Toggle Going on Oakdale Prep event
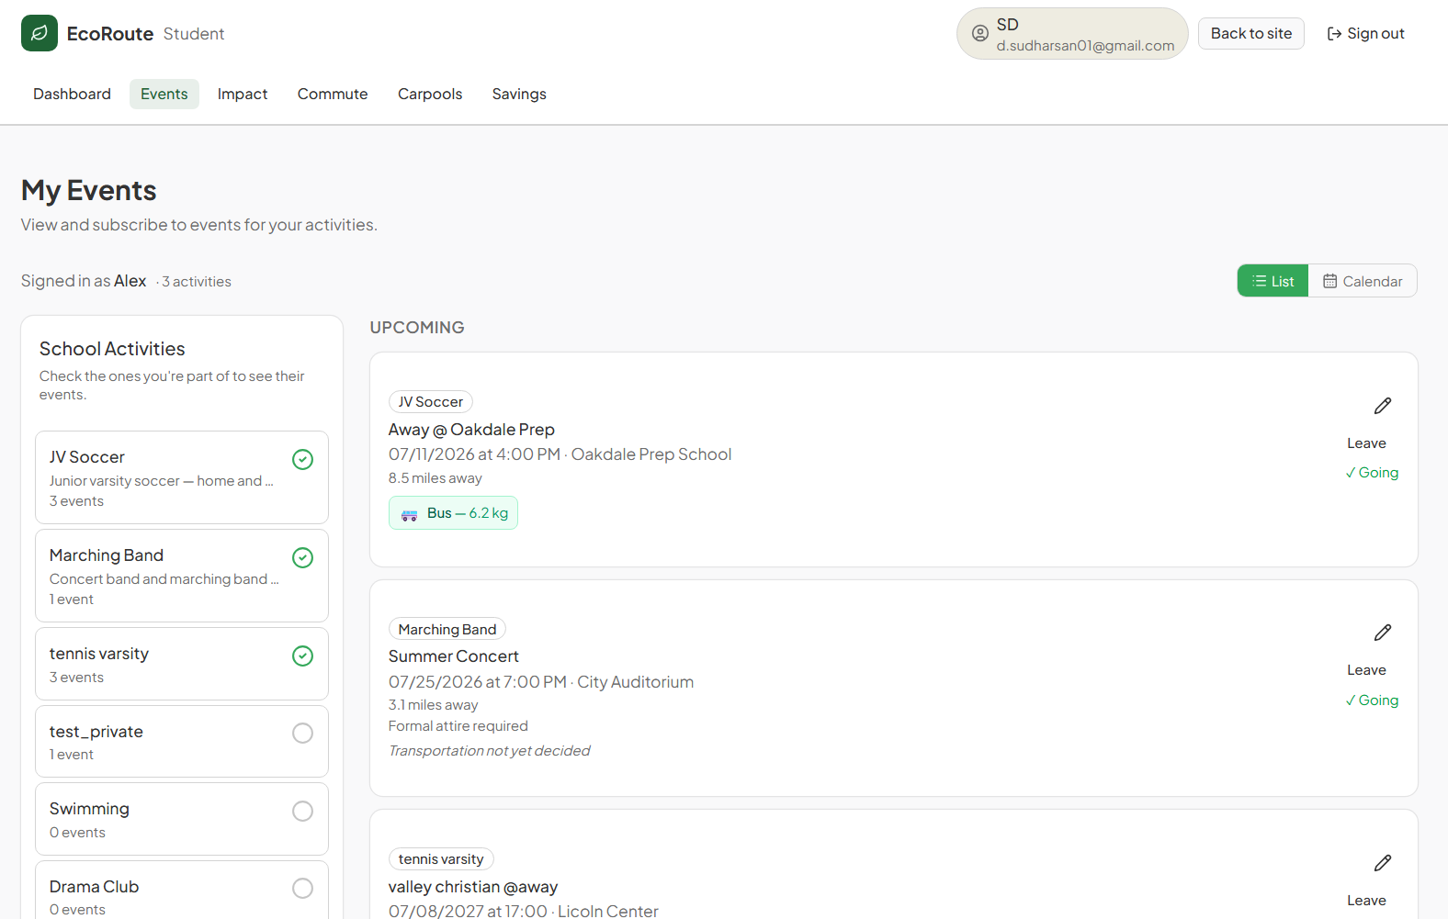This screenshot has width=1448, height=919. 1372,473
